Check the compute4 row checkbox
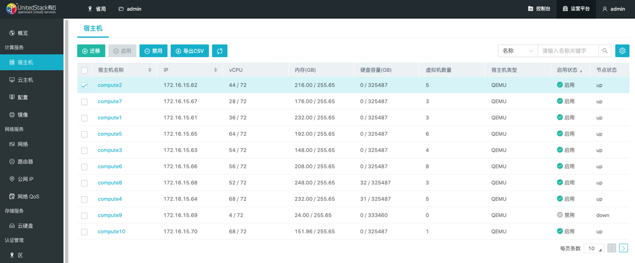 [85, 199]
